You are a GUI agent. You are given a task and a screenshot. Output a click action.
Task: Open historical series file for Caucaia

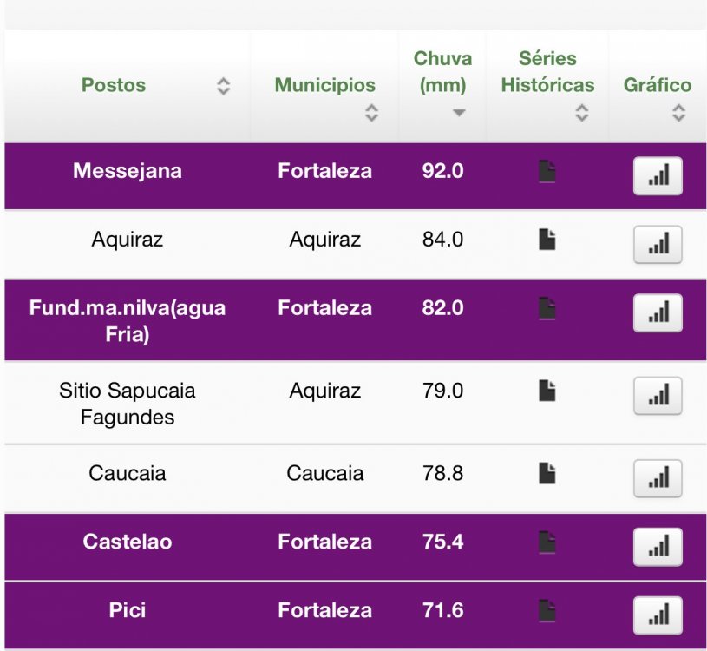point(547,473)
